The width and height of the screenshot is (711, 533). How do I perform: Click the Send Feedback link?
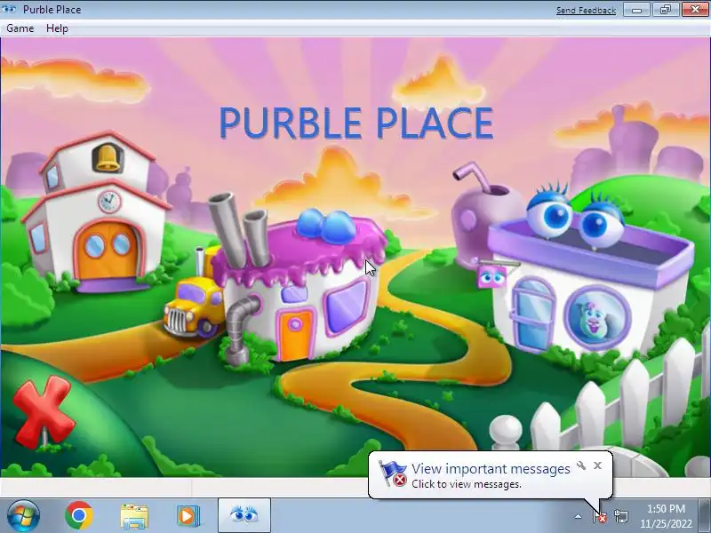[586, 10]
